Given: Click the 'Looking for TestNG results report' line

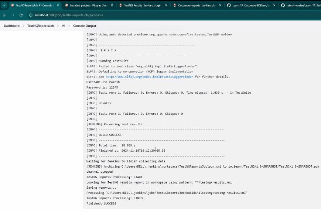Looking at the screenshot, I should pos(159,182).
